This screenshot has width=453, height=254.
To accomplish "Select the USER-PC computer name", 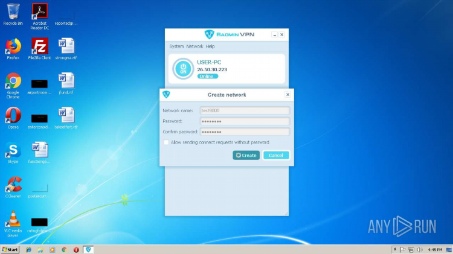I will coord(209,62).
